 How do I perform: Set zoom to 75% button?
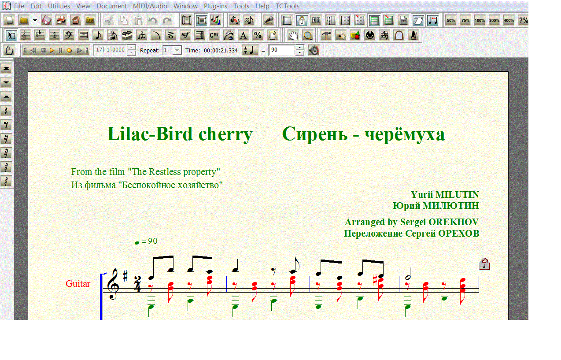[x=465, y=20]
